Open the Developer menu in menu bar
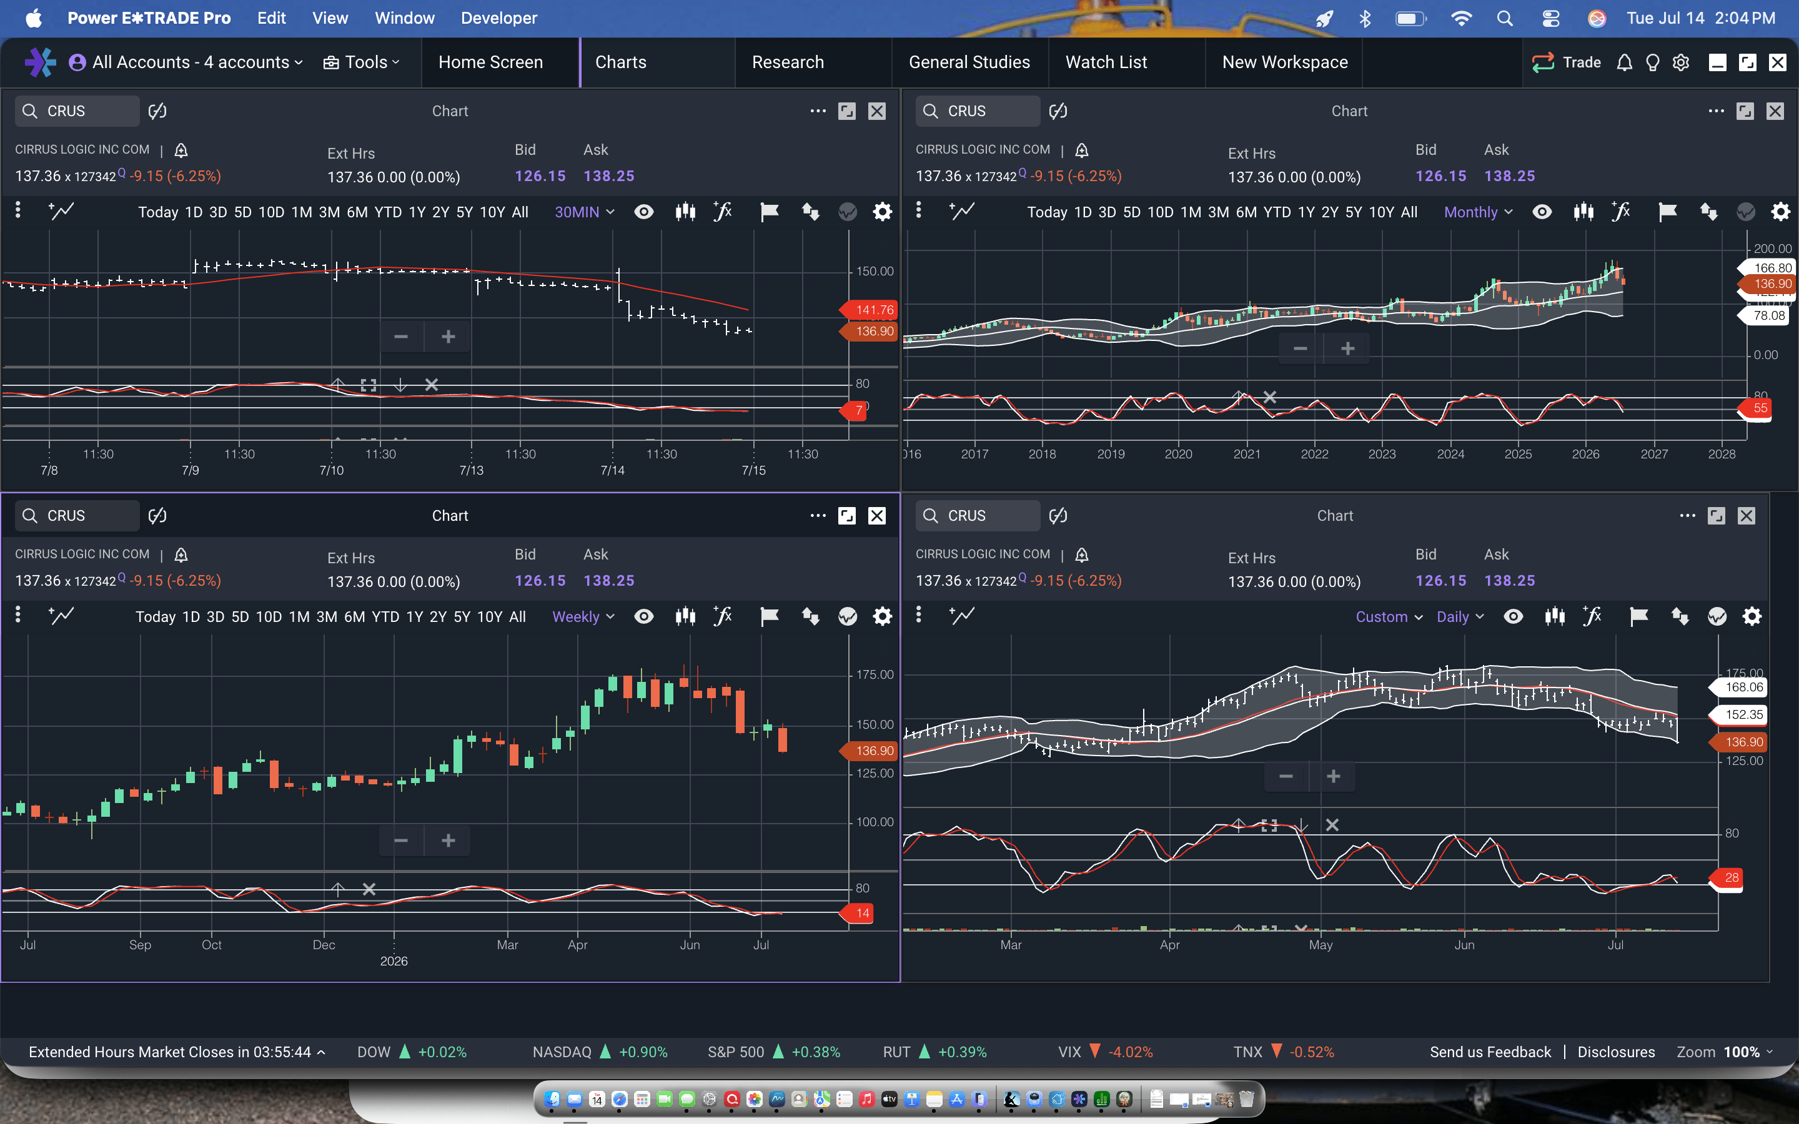Screen dimensions: 1799x1124 coord(499,18)
